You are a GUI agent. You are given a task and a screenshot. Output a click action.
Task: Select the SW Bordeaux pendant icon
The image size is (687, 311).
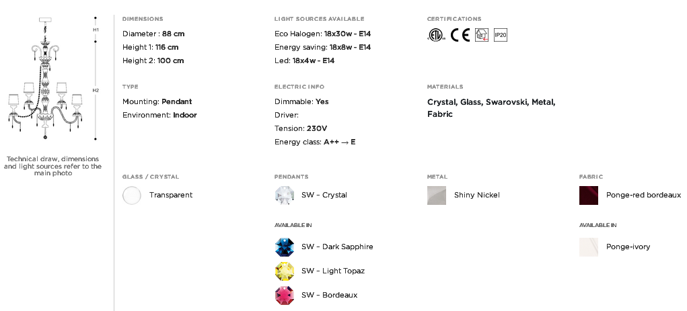[x=285, y=296]
